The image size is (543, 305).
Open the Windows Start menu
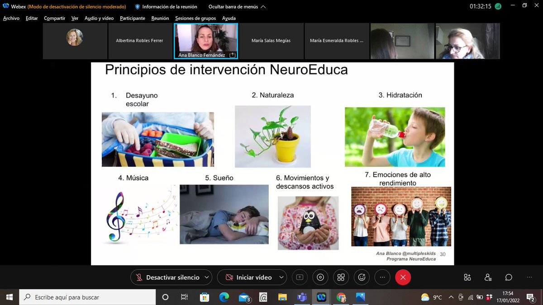[10, 297]
